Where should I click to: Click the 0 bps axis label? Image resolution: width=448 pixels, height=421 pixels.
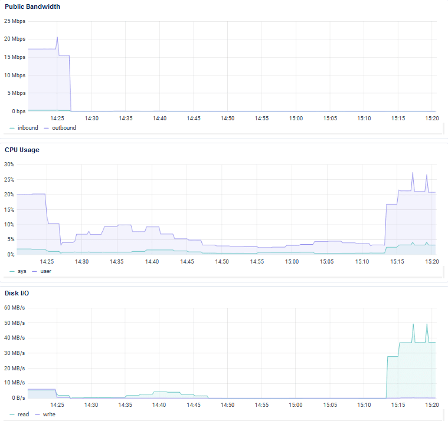[18, 111]
